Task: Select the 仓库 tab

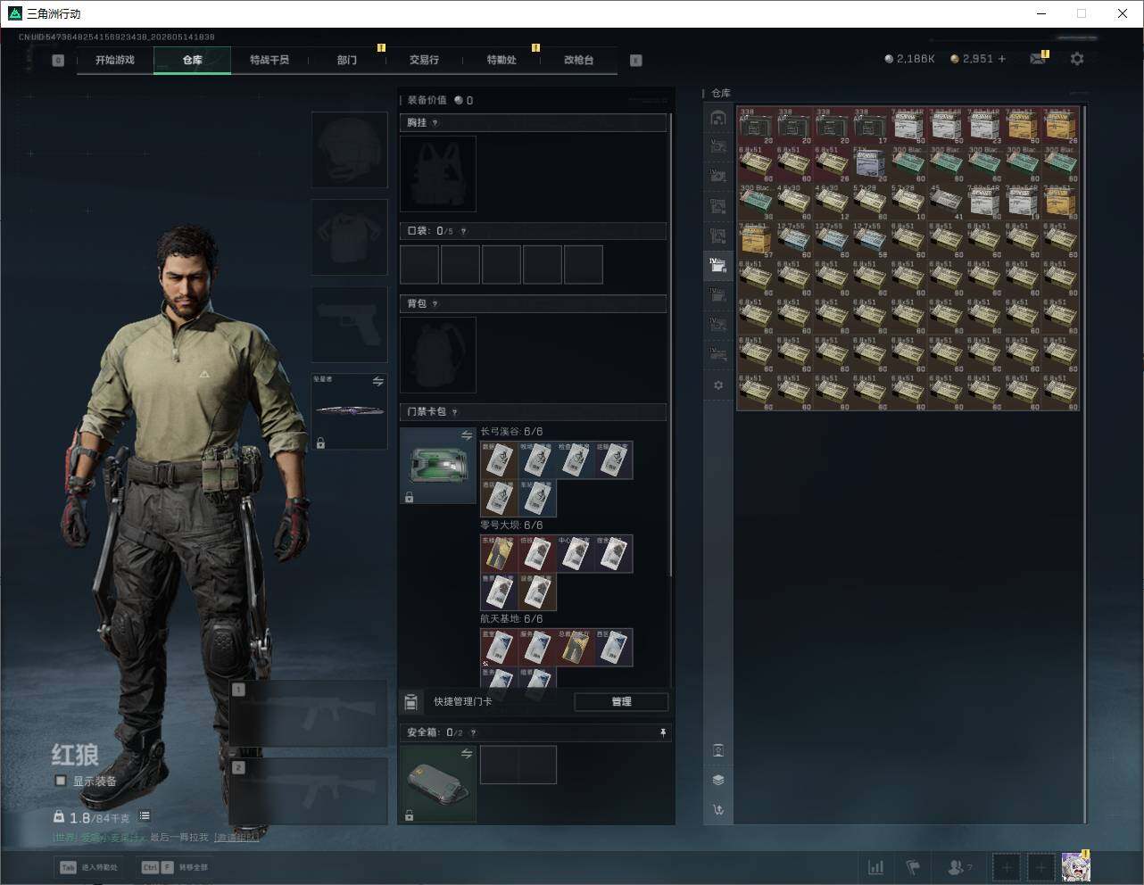Action: [193, 60]
